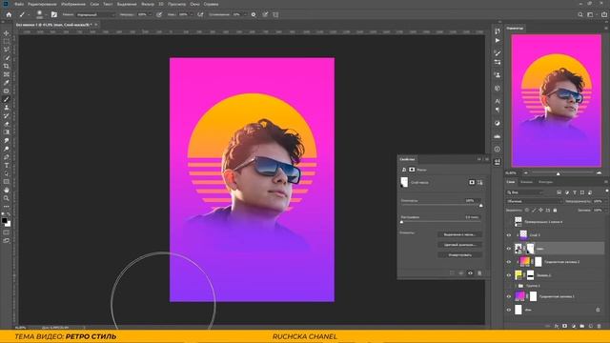This screenshot has width=610, height=343.
Task: Toggle lock transparent pixels icon
Action: pyautogui.click(x=527, y=210)
